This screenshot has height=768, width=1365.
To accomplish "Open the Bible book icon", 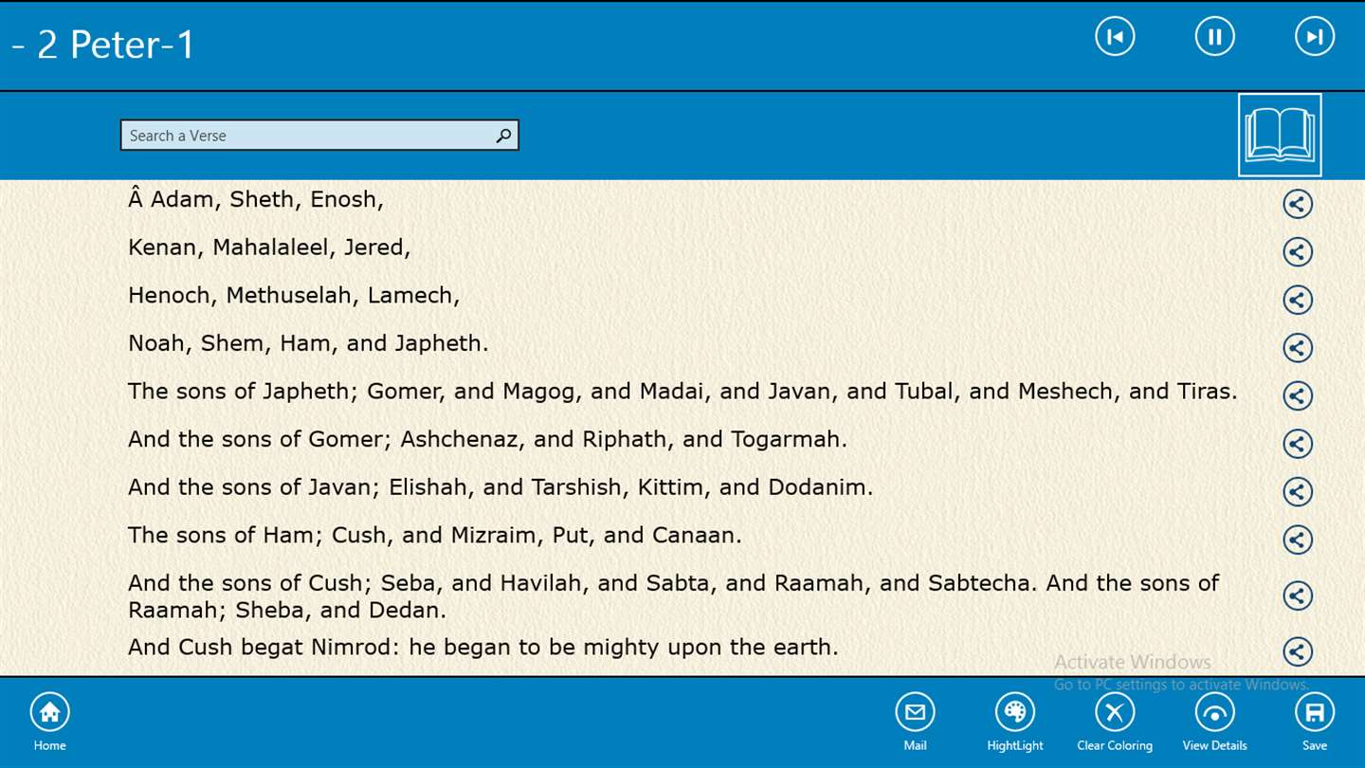I will (x=1280, y=135).
